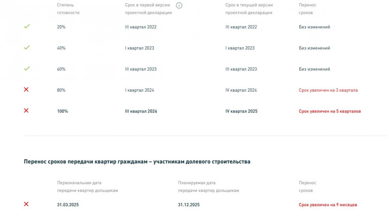Viewport: 387px width, 219px height.
Task: Click the green checkmark in the 60% row
Action: tap(27, 68)
